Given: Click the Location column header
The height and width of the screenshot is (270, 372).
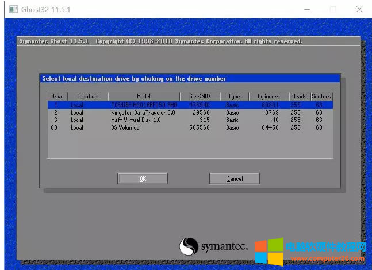Looking at the screenshot, I should (87, 97).
